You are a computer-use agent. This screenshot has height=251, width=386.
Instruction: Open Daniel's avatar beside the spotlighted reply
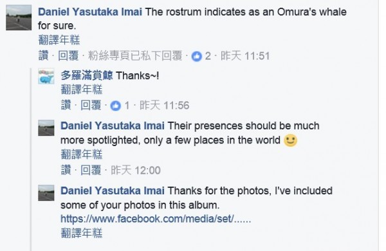[46, 128]
